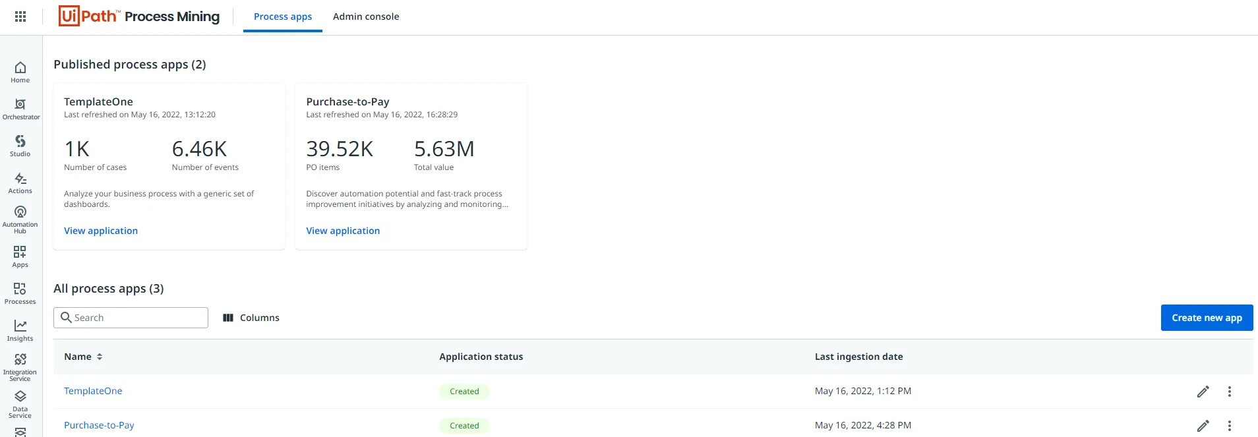Switch to the Admin console tab
Viewport: 1258px width, 437px height.
(x=366, y=16)
